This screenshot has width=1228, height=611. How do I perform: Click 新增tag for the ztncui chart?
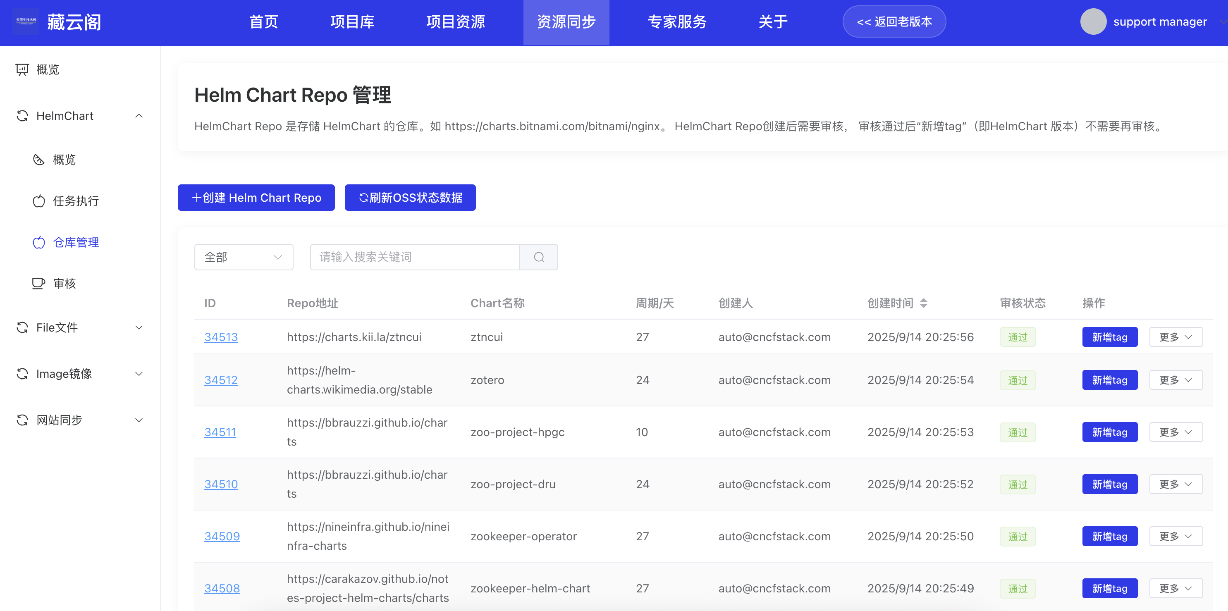pyautogui.click(x=1110, y=337)
